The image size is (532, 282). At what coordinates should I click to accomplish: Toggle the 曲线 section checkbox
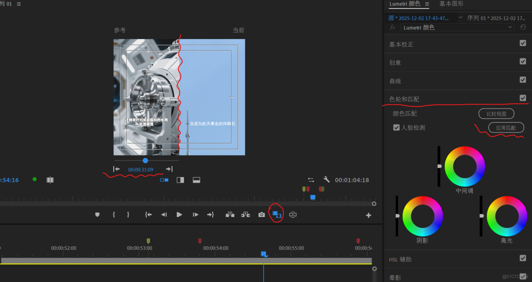[523, 80]
